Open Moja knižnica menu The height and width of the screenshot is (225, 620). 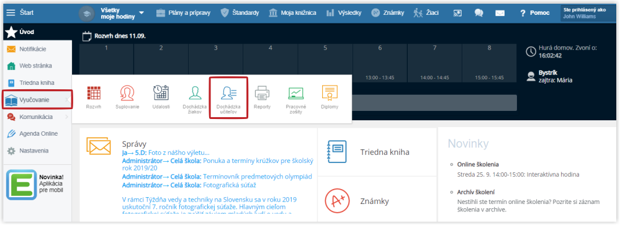click(292, 12)
